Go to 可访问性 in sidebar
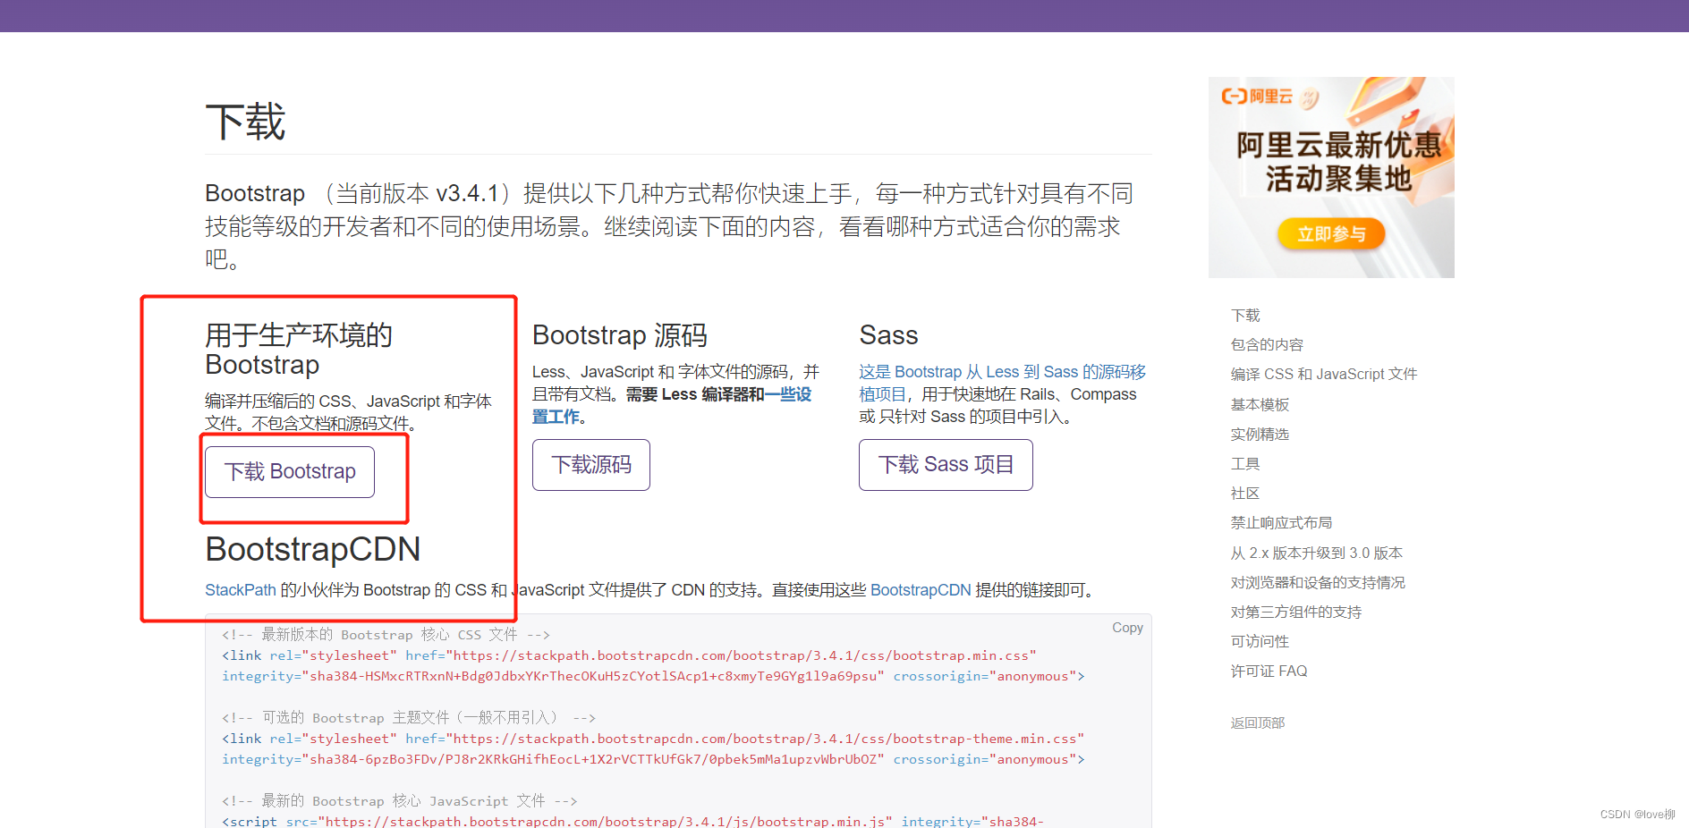Screen dimensions: 1689x828 (x=1260, y=642)
